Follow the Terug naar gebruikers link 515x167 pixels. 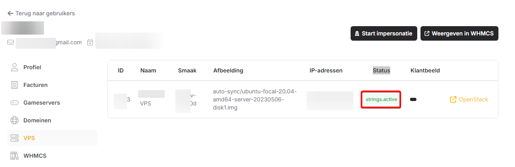pyautogui.click(x=45, y=13)
